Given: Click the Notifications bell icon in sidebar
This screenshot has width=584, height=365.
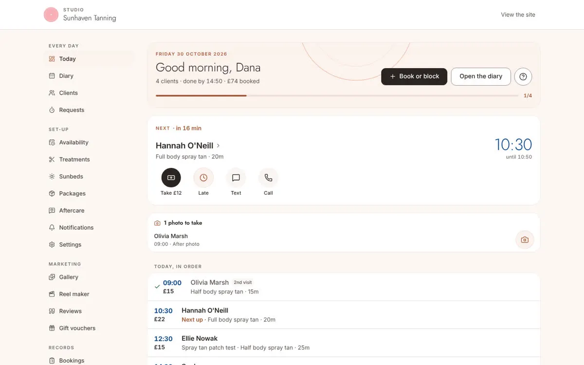Looking at the screenshot, I should (52, 228).
